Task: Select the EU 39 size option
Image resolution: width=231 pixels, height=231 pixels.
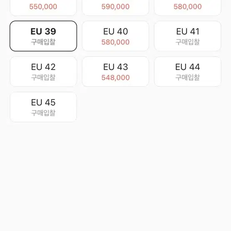Action: (x=43, y=36)
